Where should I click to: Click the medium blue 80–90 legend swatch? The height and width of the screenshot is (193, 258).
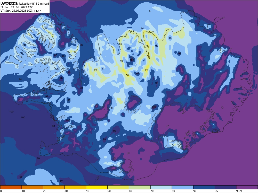click(183, 187)
